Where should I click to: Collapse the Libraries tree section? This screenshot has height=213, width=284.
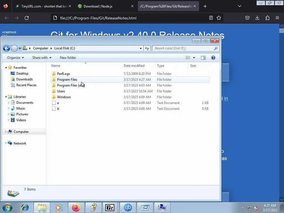tap(6, 97)
